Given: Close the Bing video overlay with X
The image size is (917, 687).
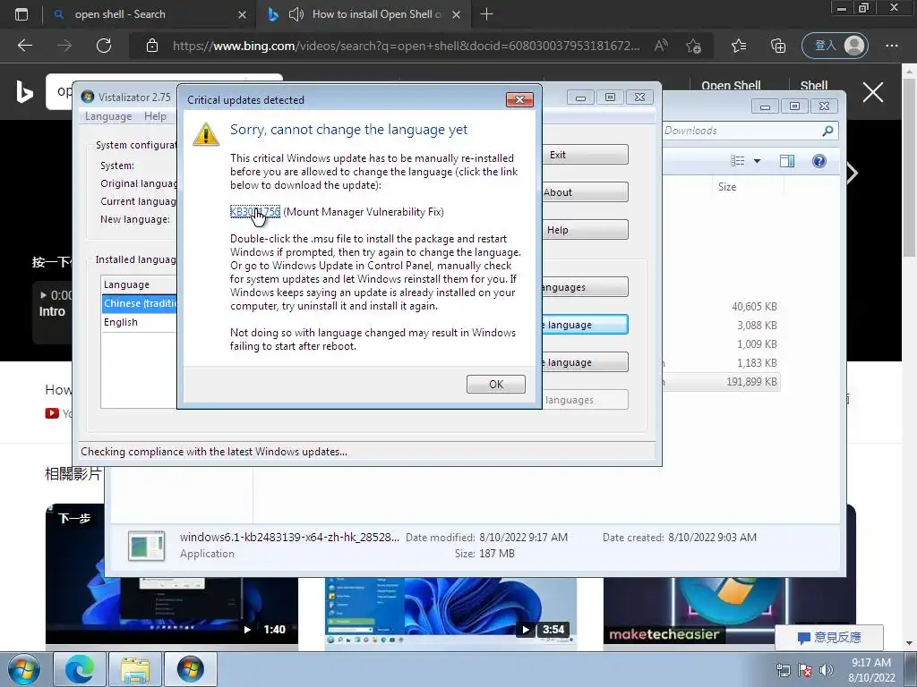Looking at the screenshot, I should click(872, 92).
